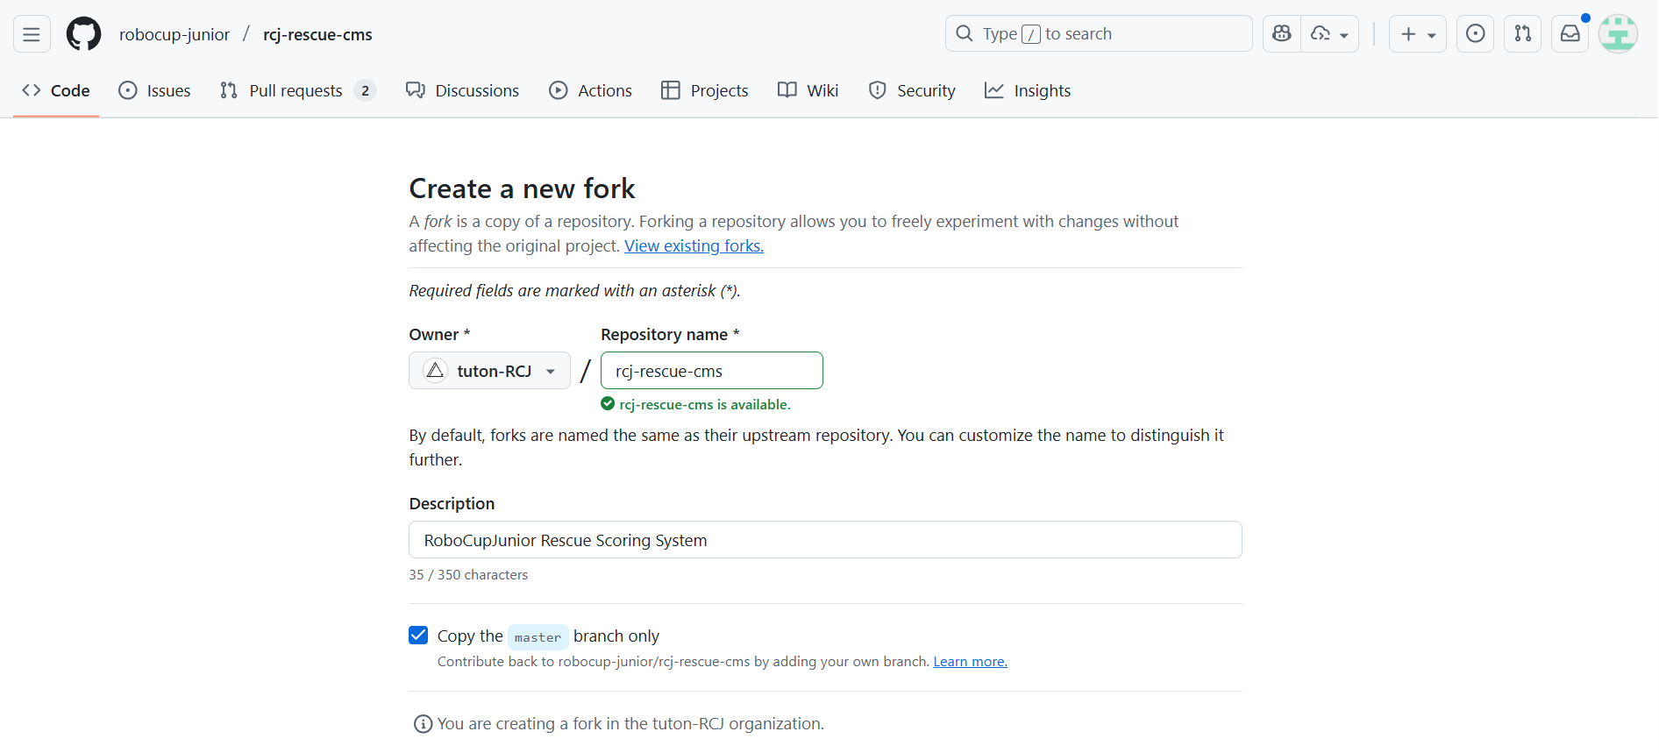Switch to the Pull requests tab
This screenshot has height=753, width=1659.
[298, 90]
